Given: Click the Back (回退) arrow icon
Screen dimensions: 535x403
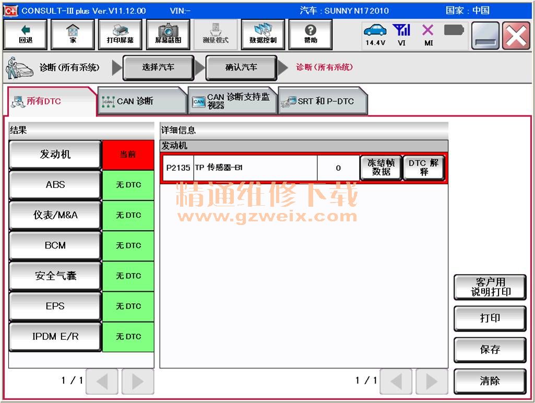Looking at the screenshot, I should [x=25, y=35].
